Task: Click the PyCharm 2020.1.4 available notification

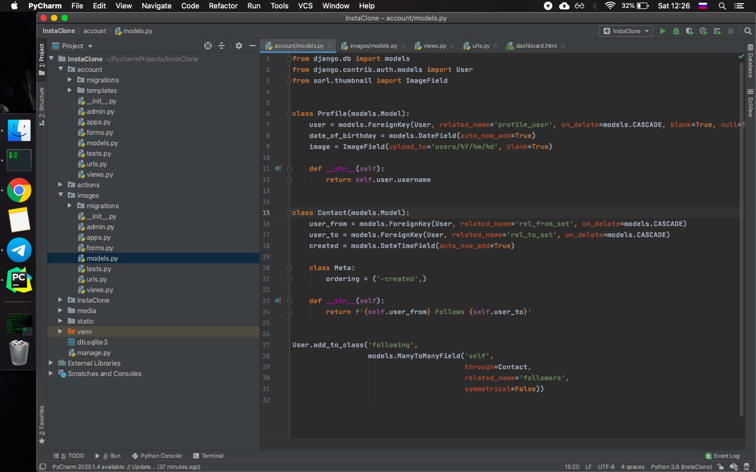Action: [126, 467]
